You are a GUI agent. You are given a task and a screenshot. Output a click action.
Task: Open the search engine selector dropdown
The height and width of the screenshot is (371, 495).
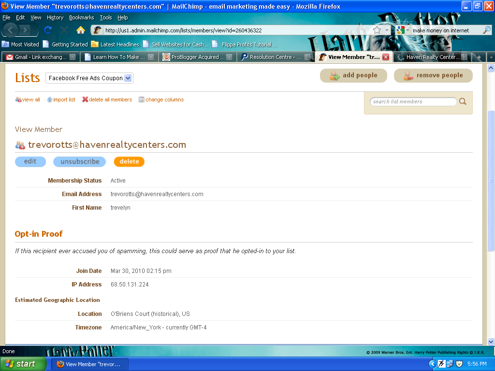click(402, 30)
